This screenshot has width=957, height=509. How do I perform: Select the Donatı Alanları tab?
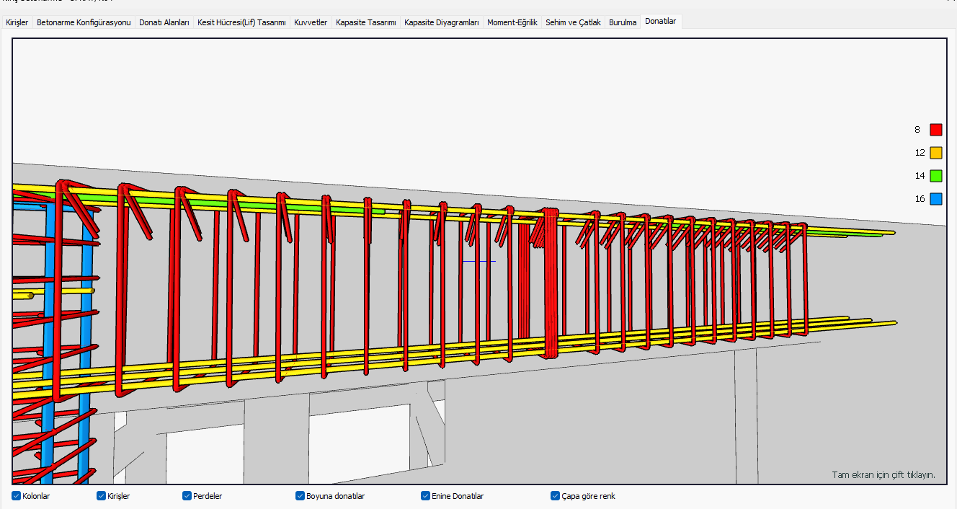click(x=164, y=22)
